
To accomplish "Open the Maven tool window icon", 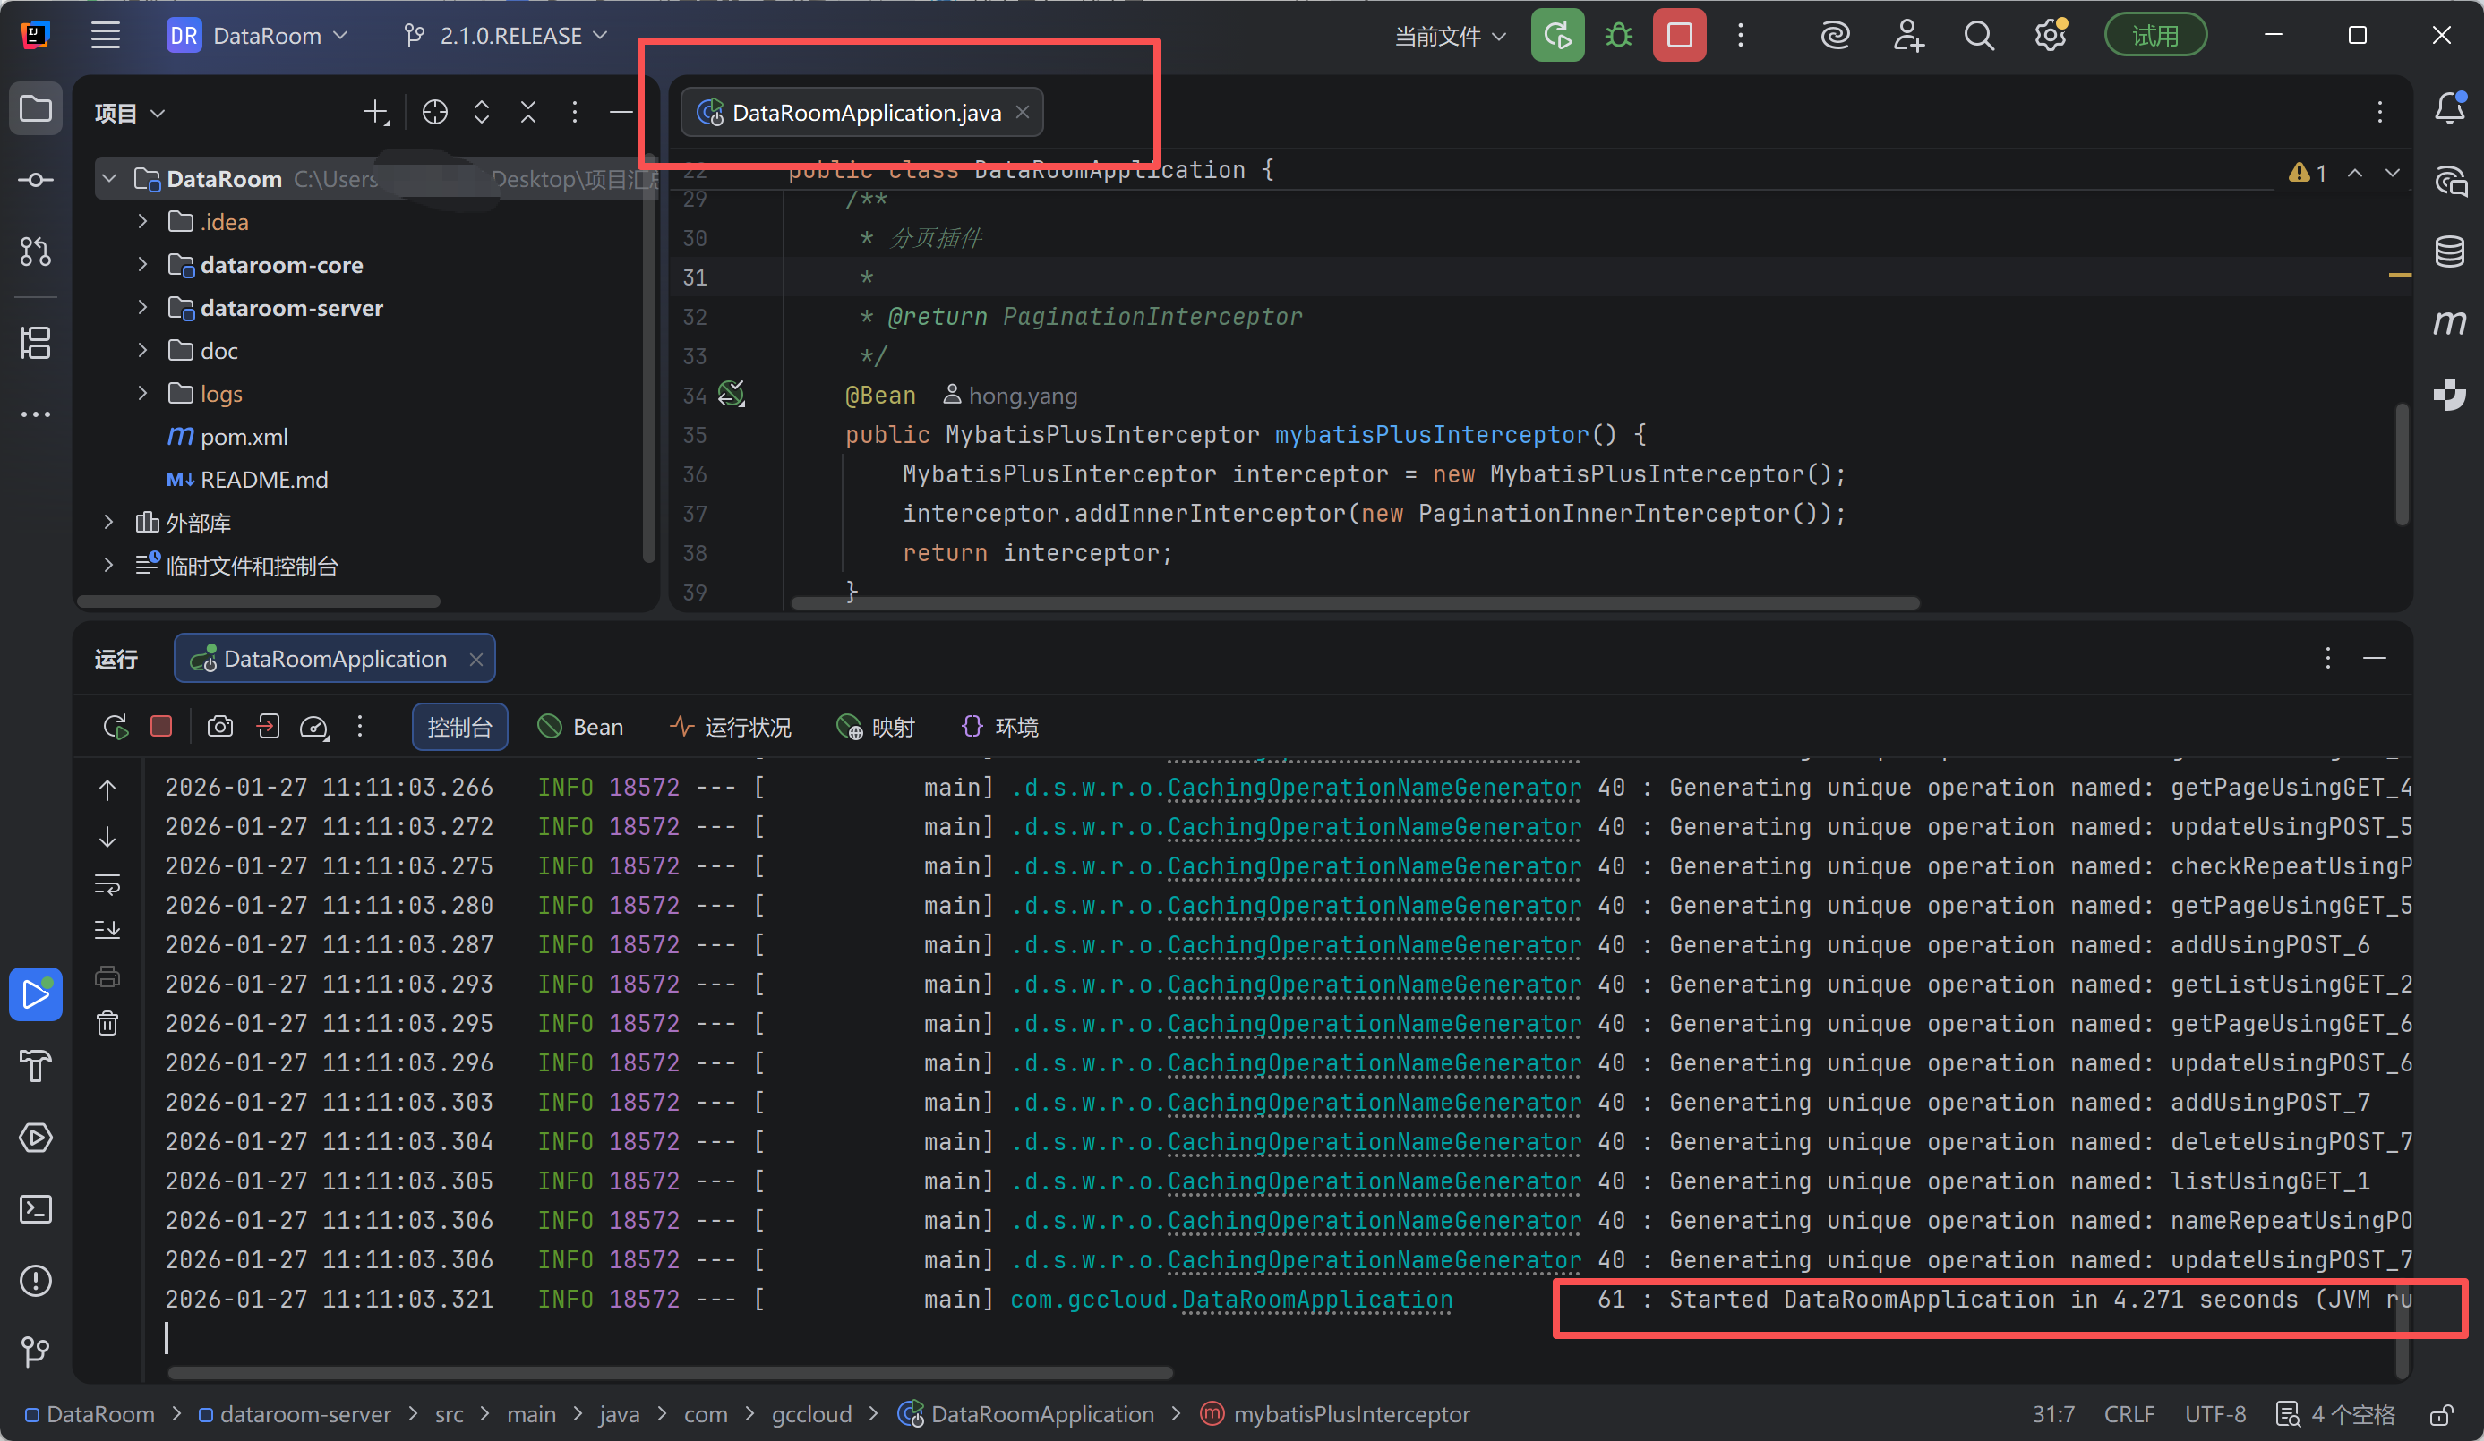I will coord(2449,322).
